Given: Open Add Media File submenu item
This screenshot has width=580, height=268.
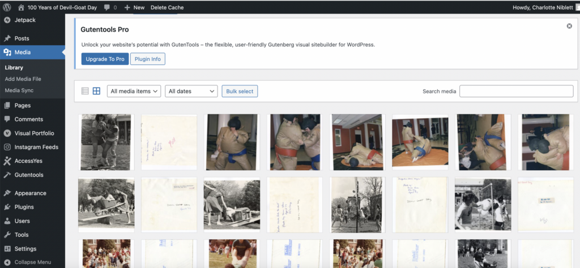Looking at the screenshot, I should point(23,79).
